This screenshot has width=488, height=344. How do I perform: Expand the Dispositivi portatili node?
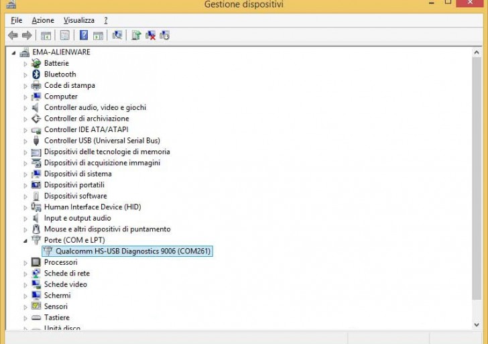25,186
